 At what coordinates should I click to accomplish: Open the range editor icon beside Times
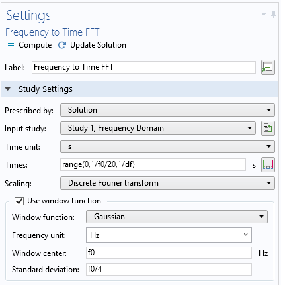(268, 164)
